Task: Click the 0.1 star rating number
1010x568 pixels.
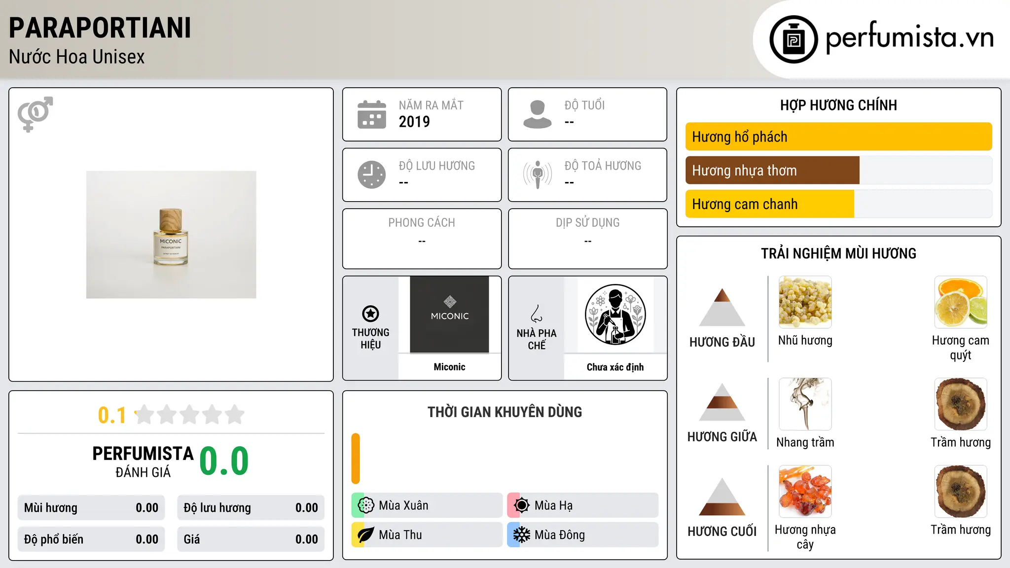Action: click(112, 415)
